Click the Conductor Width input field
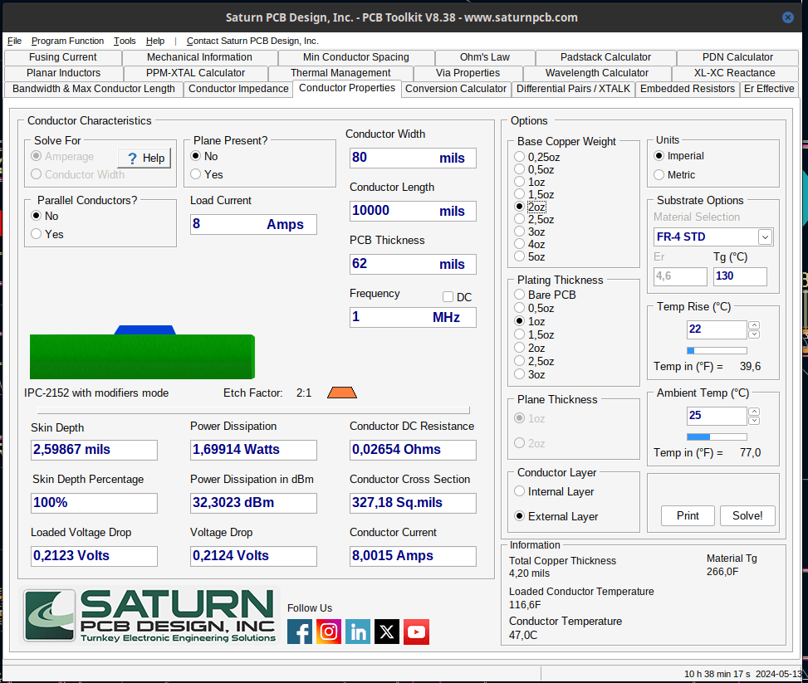Image resolution: width=808 pixels, height=683 pixels. [413, 158]
